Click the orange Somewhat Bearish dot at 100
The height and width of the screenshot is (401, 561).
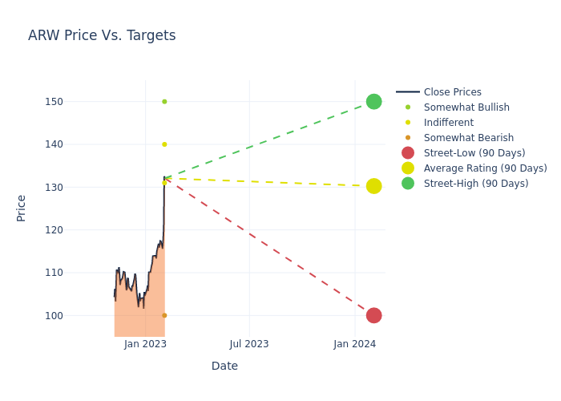(x=164, y=315)
